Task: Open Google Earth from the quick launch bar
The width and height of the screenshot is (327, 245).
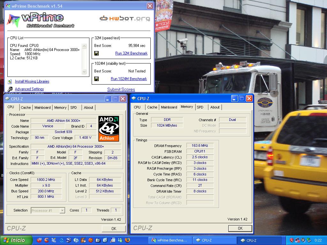Action: [69, 240]
